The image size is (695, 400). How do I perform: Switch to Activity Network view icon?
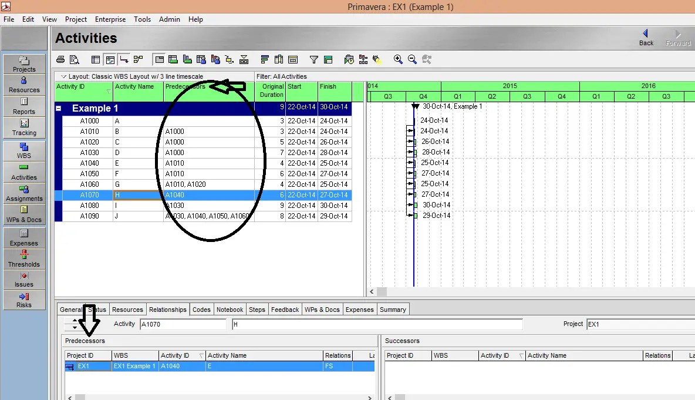pos(139,59)
